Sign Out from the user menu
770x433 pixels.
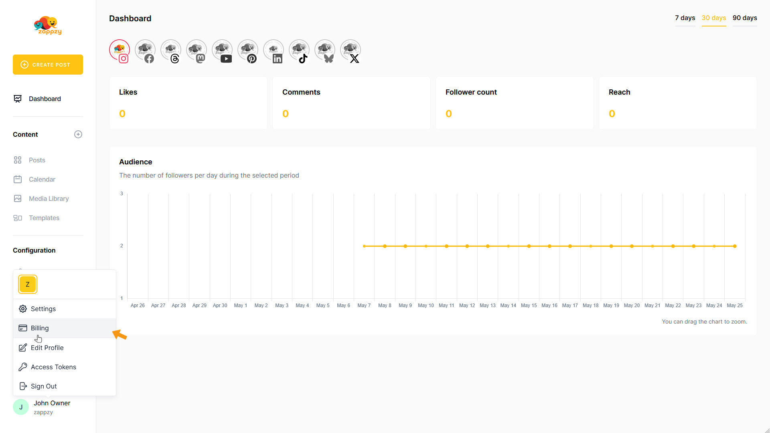(x=44, y=386)
